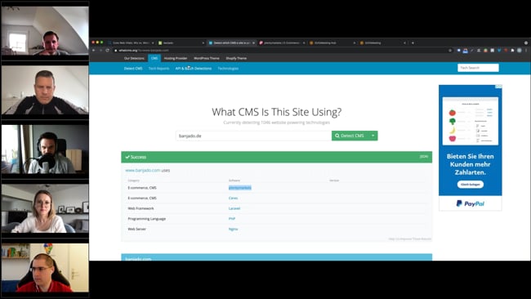The image size is (531, 299).
Task: Go back using the browser back arrow
Action: pyautogui.click(x=94, y=50)
